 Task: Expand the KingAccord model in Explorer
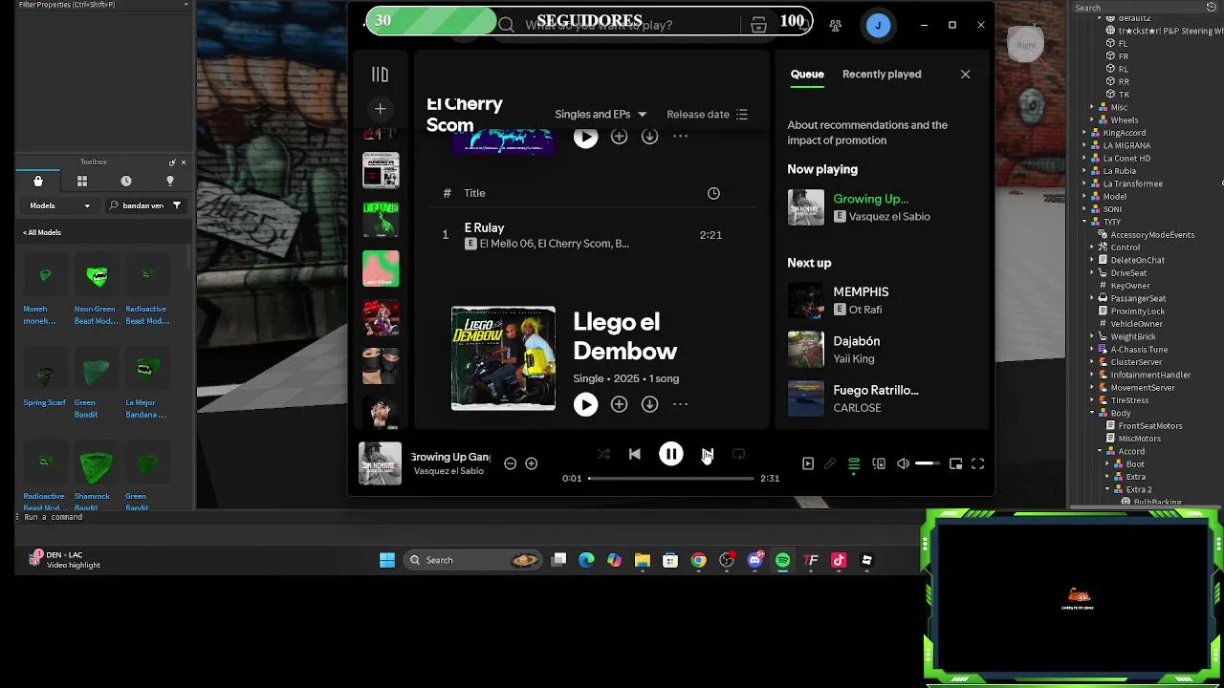coord(1084,133)
